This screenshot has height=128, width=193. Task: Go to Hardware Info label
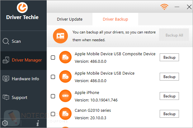[x=26, y=79]
